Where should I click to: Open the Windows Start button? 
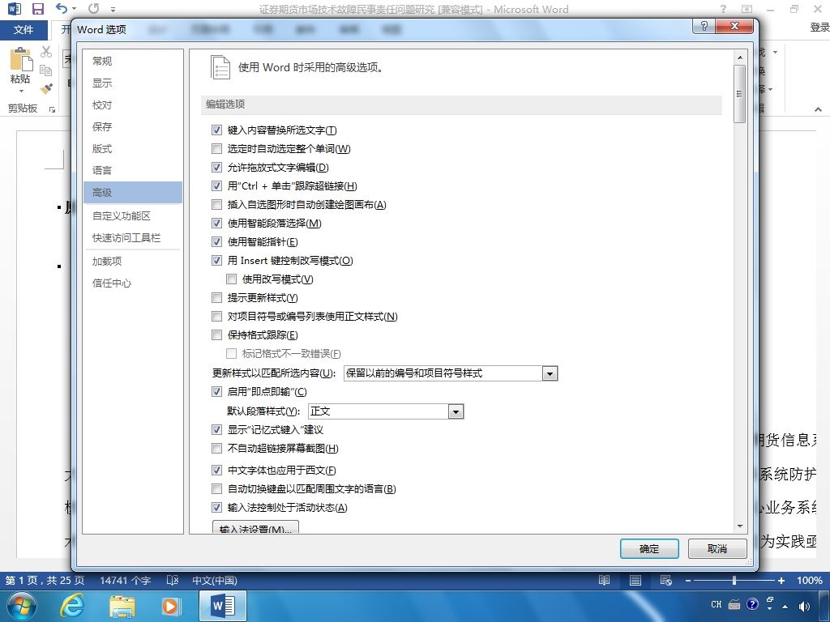[22, 606]
